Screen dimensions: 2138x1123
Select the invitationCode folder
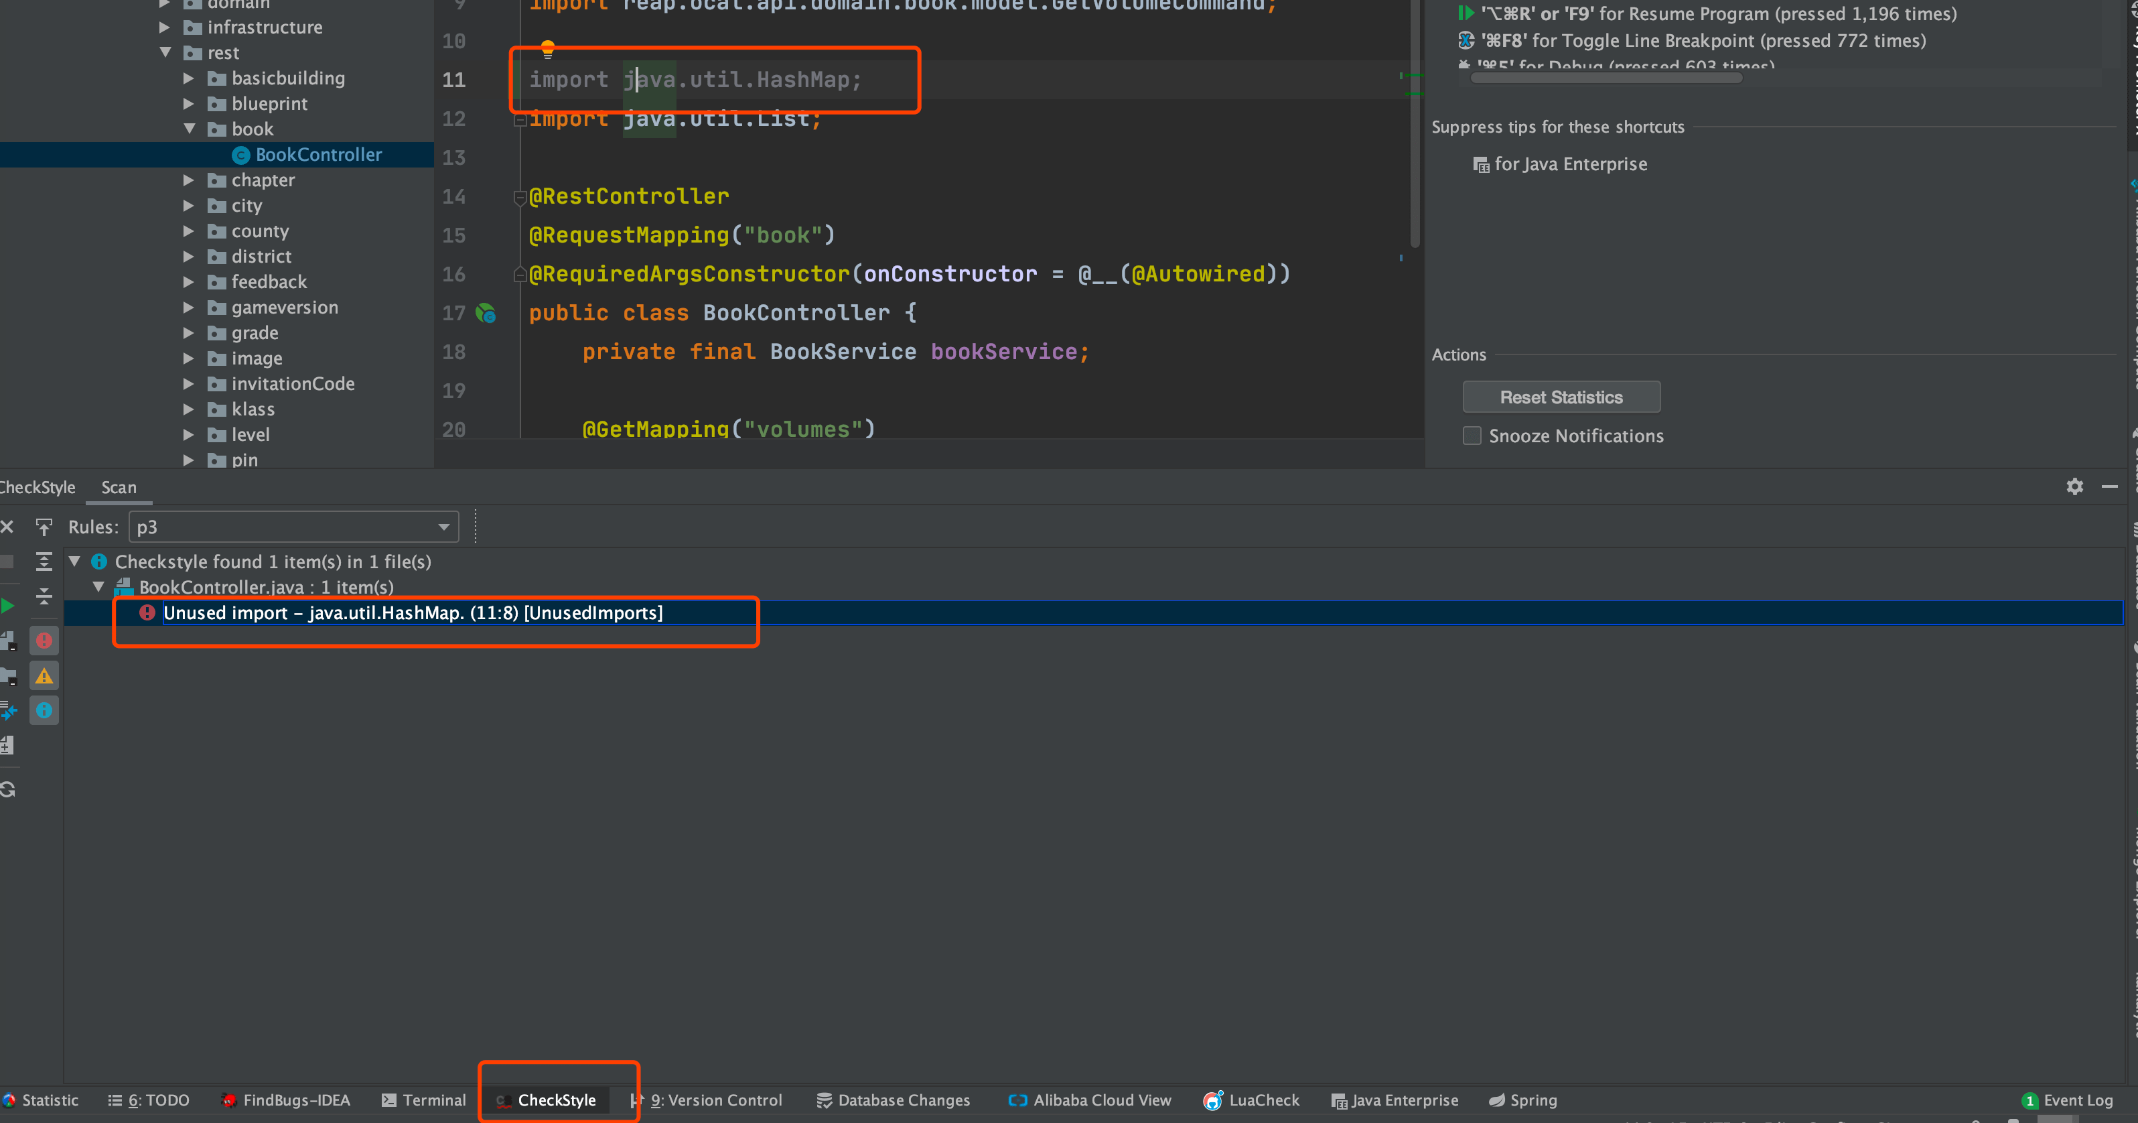click(x=293, y=385)
